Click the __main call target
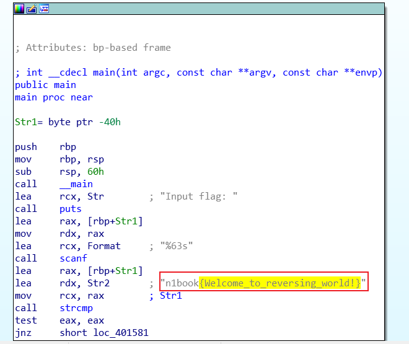This screenshot has width=409, height=344. (76, 184)
